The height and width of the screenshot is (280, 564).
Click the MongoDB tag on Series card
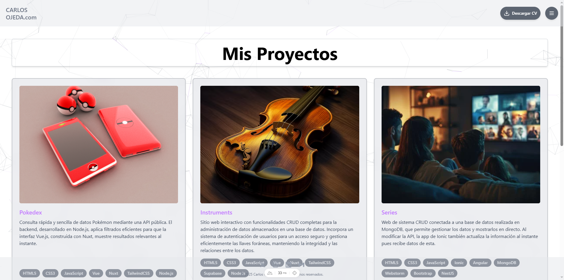pos(506,263)
